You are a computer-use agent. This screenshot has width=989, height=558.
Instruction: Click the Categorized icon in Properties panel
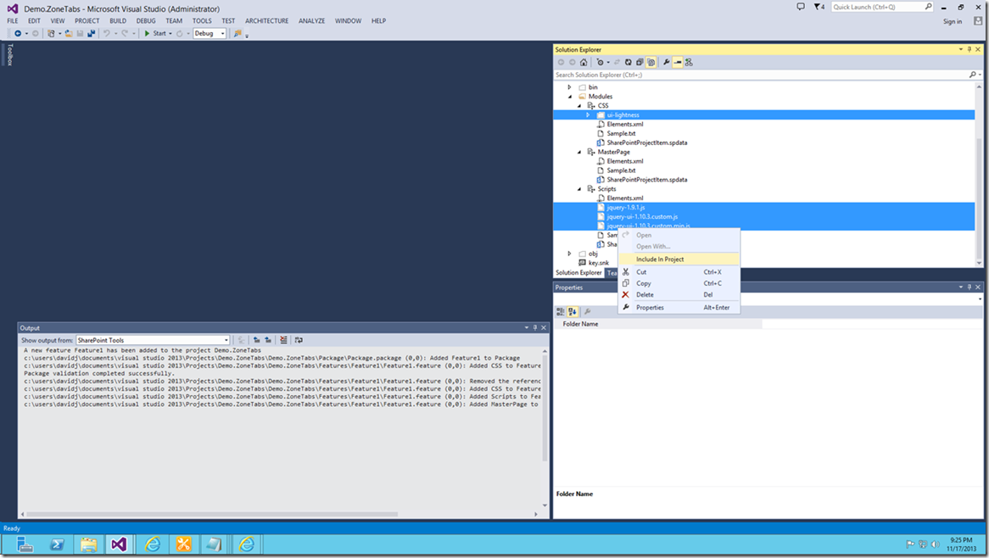pos(560,311)
